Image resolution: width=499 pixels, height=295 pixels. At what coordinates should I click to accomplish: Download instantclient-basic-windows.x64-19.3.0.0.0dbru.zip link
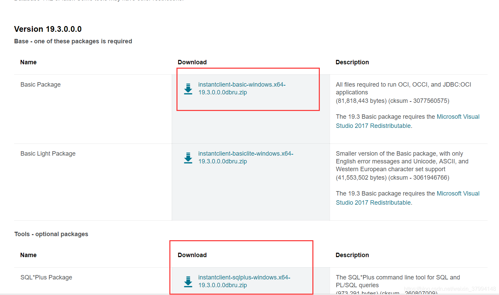[242, 88]
